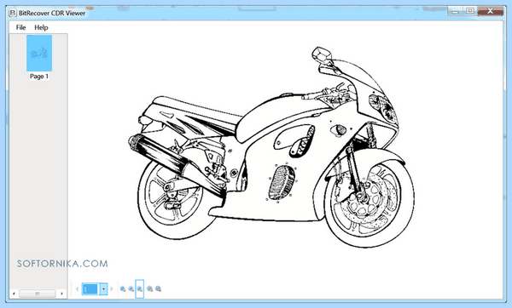This screenshot has height=308, width=512.
Task: Click the first zoom magnifier icon
Action: pos(123,288)
